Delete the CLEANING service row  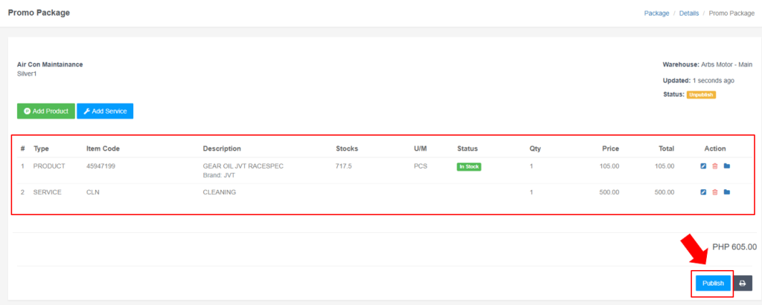point(715,192)
